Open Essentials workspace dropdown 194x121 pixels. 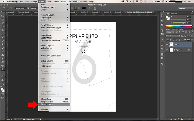click(185, 8)
